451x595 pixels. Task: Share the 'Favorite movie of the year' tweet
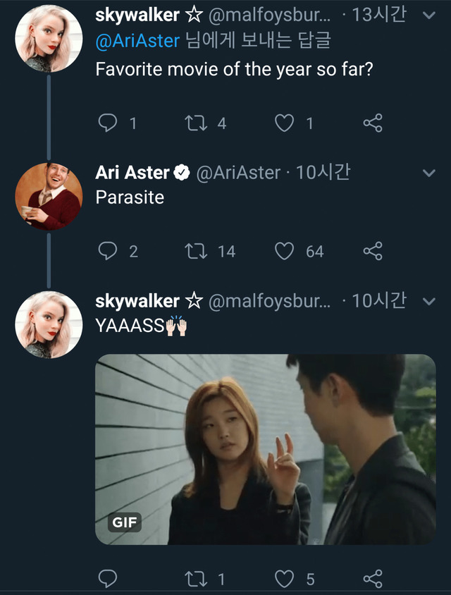point(372,123)
